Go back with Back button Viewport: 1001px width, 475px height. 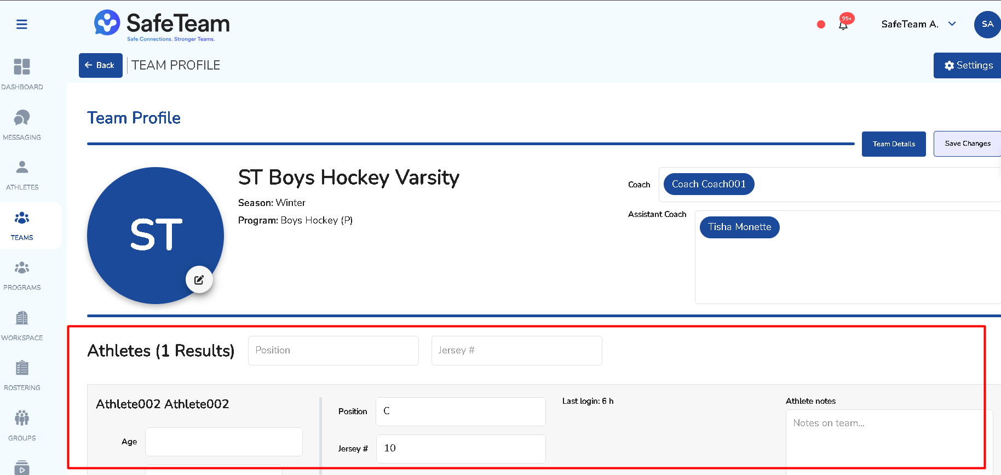click(x=101, y=65)
